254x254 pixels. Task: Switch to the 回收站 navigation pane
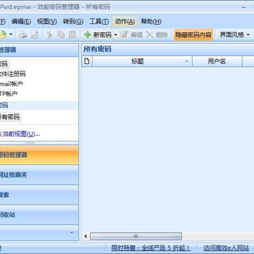[39, 214]
